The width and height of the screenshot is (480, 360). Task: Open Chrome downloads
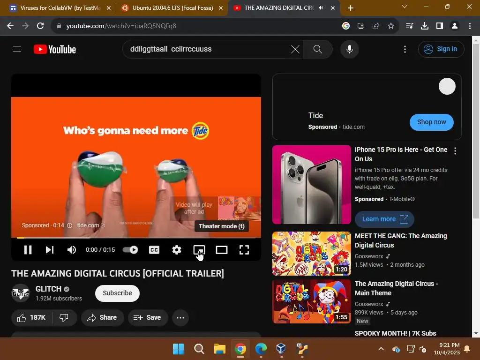[x=424, y=26]
